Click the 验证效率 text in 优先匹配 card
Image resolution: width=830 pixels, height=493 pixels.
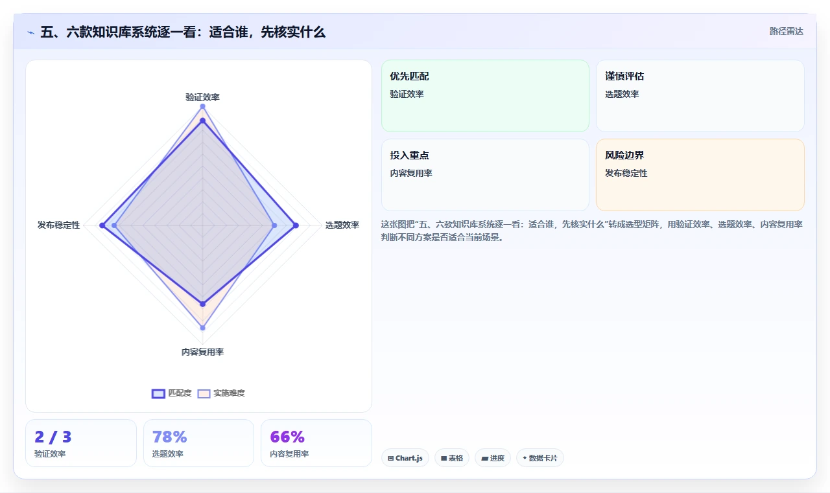[407, 95]
